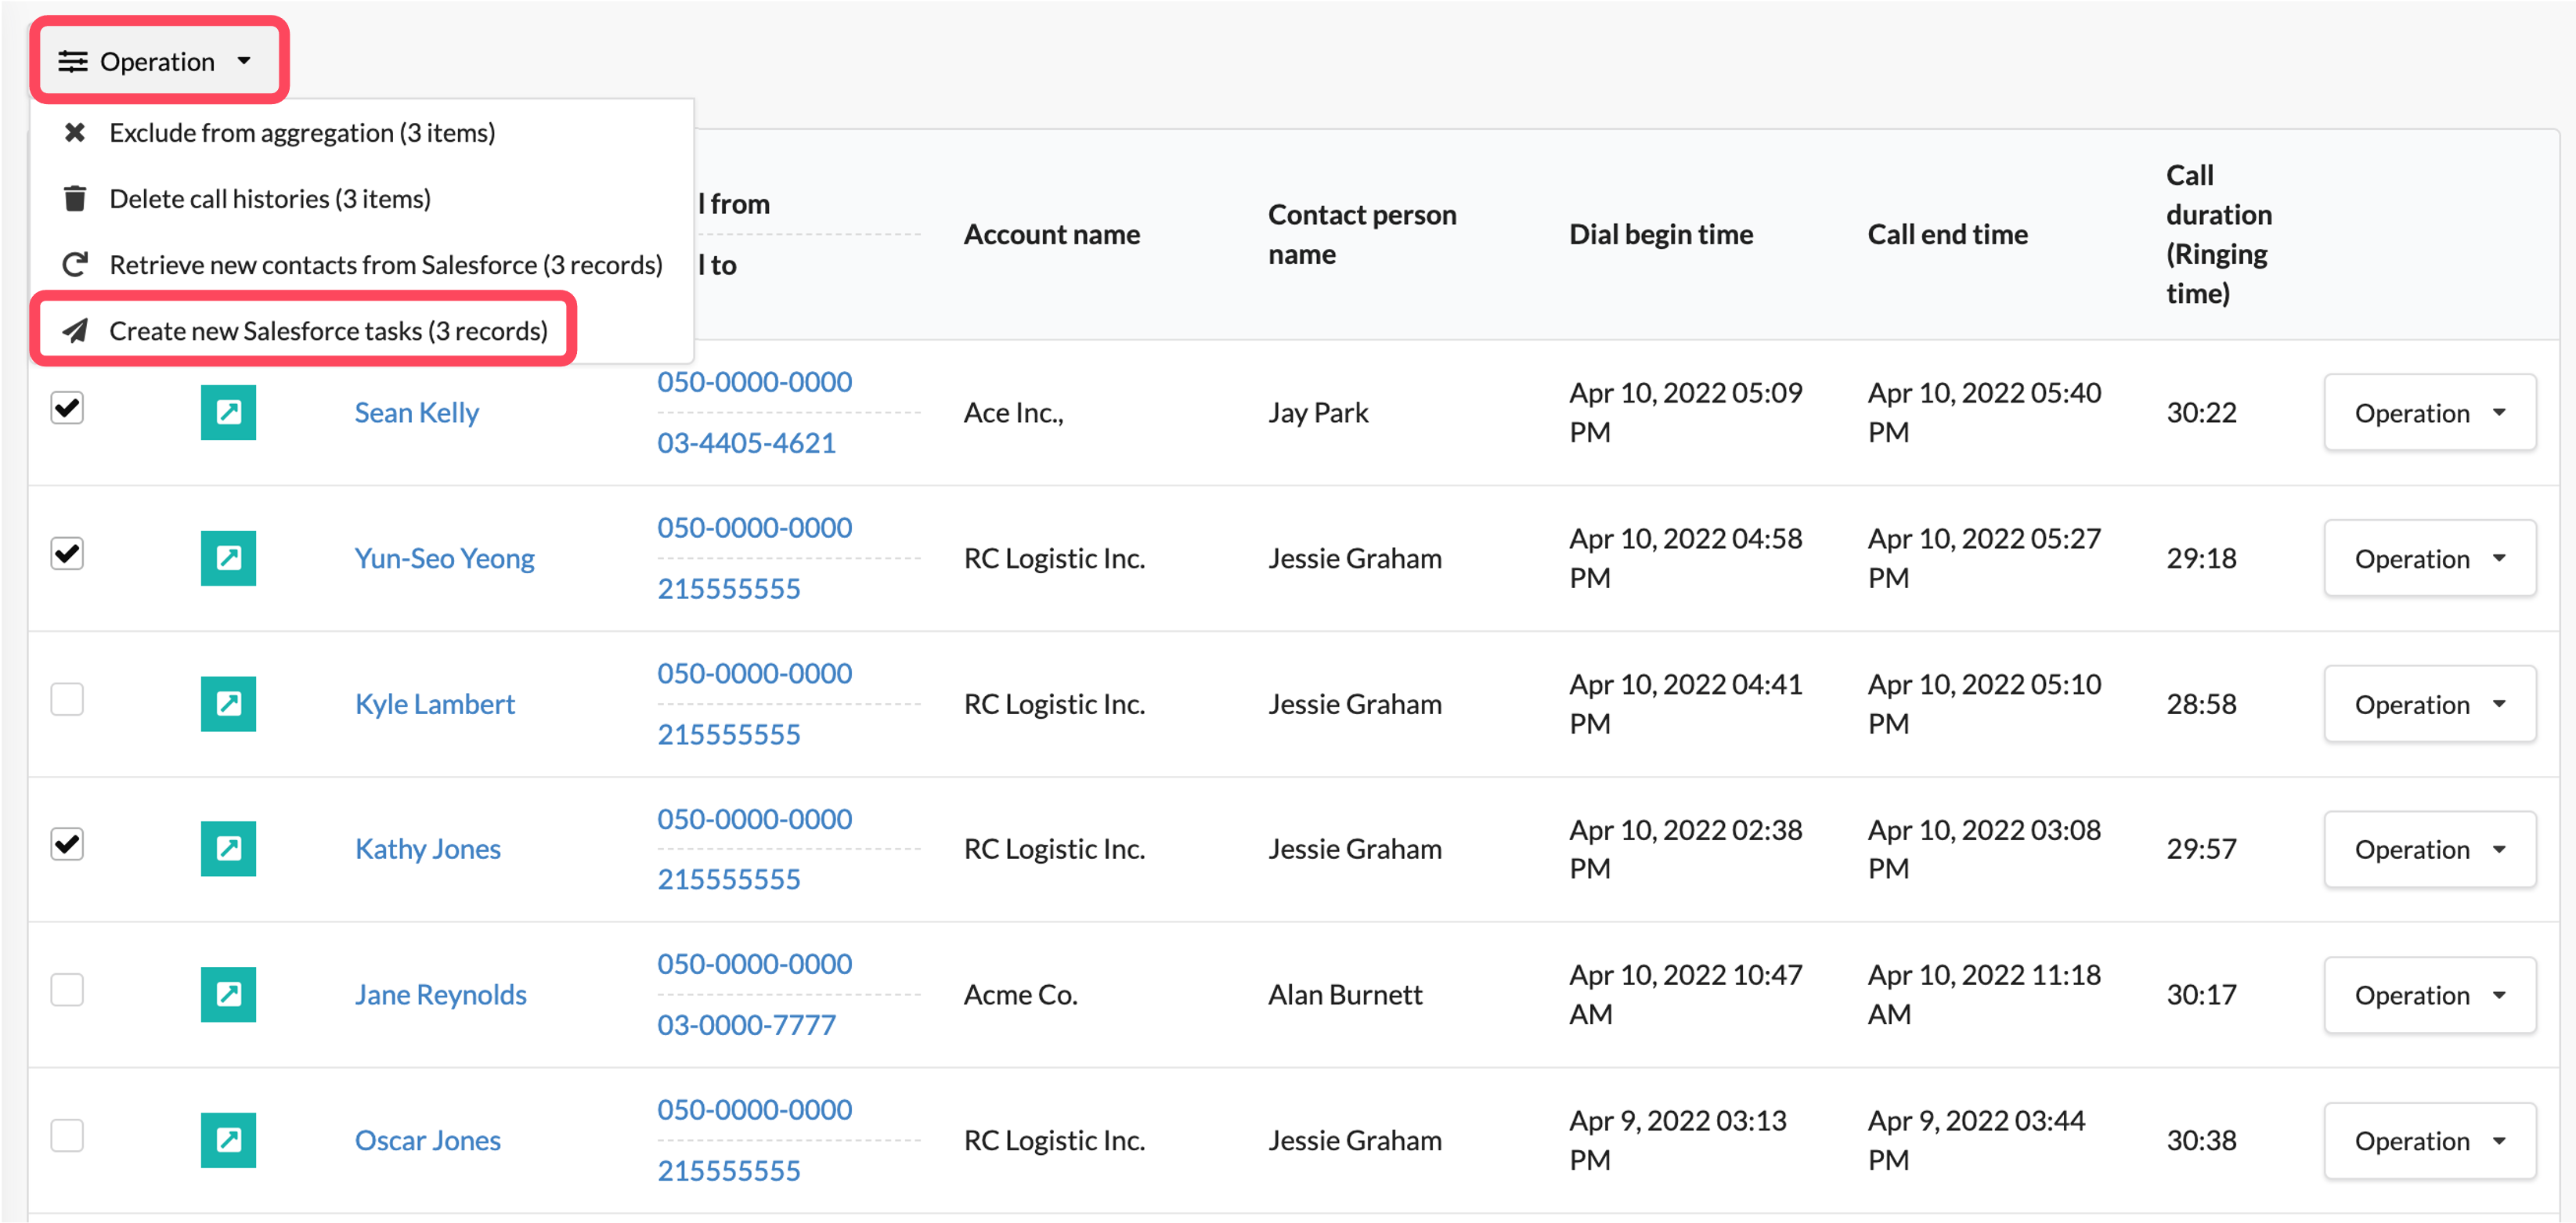
Task: Click the 215555555 number in Yun-Seo Yeong row
Action: pyautogui.click(x=729, y=589)
